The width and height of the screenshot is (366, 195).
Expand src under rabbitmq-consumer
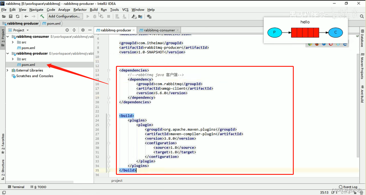tap(13, 42)
